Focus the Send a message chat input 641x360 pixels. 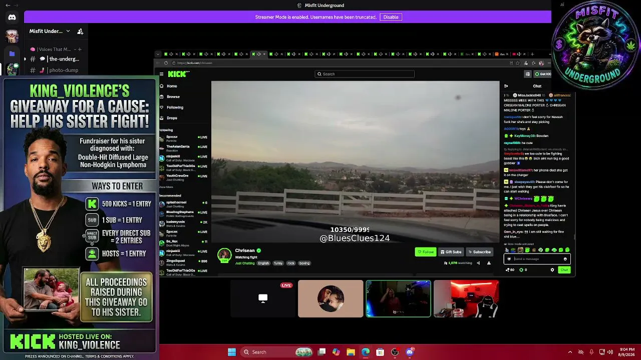537,259
